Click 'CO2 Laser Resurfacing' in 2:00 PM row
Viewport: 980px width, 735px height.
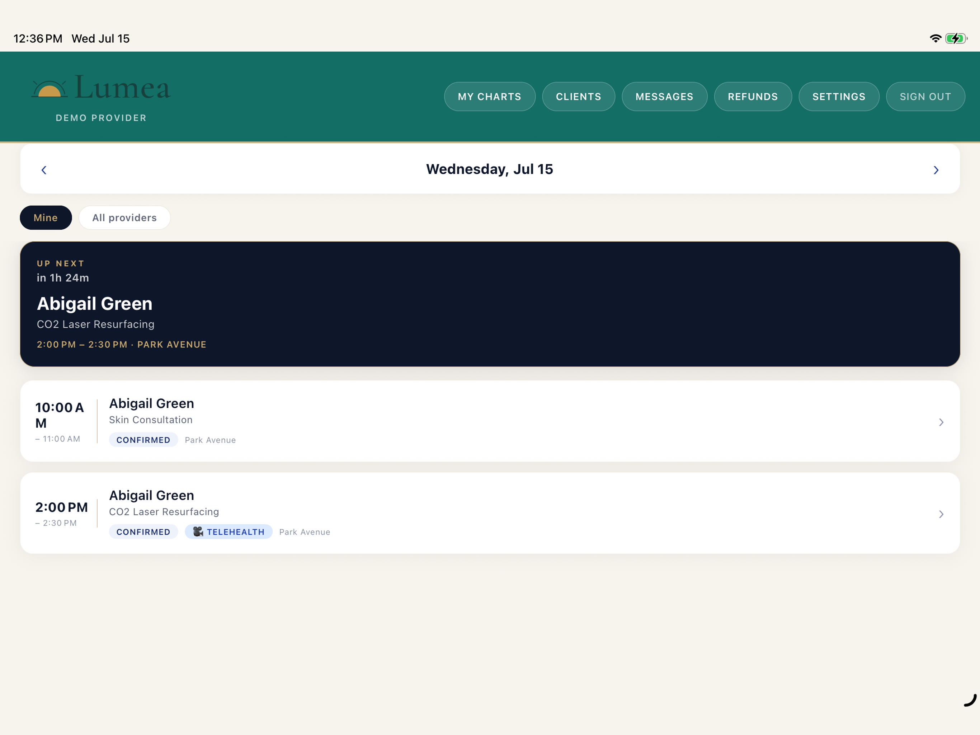click(x=164, y=511)
